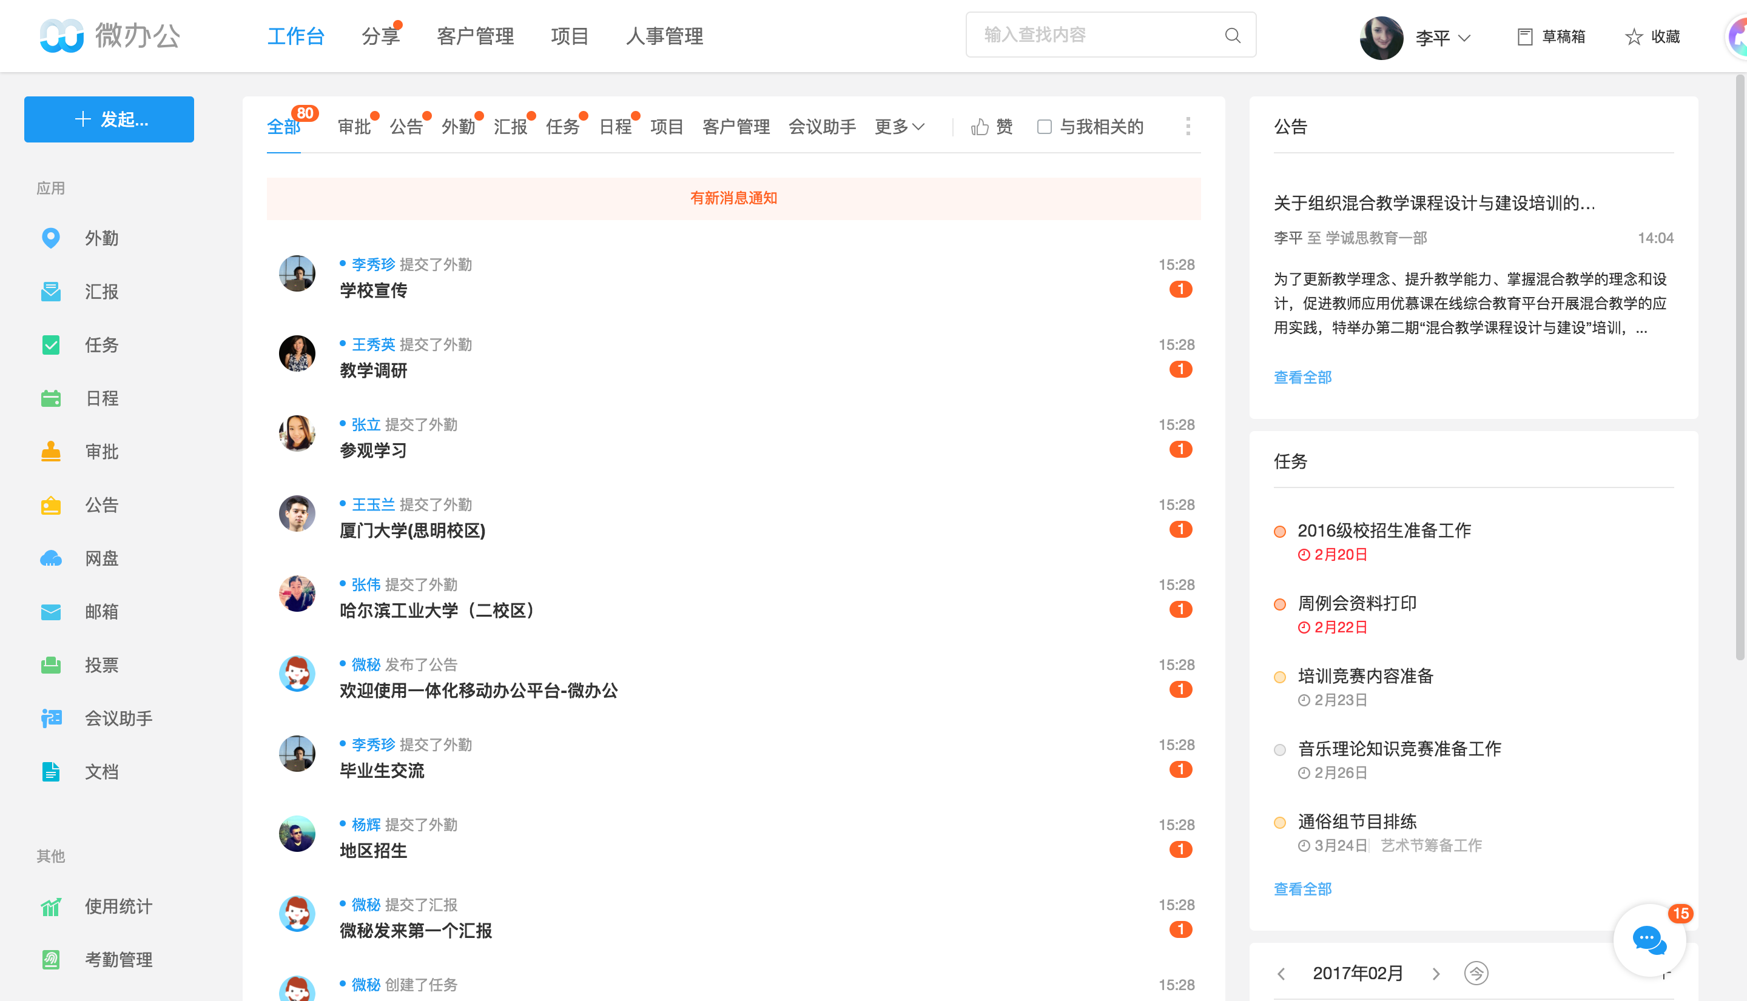The image size is (1747, 1001).
Task: Click the 微办公 logo
Action: (110, 36)
